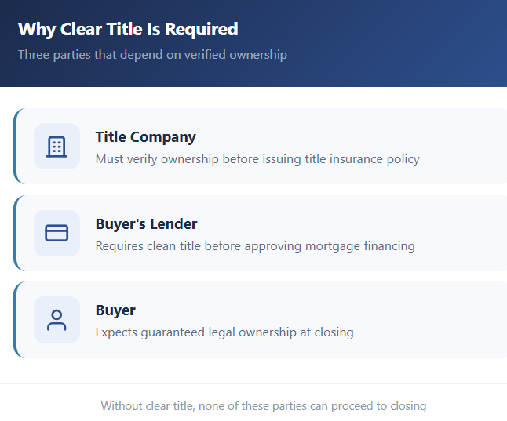The image size is (507, 421).
Task: Click the divider line above the footer note
Action: [x=253, y=383]
